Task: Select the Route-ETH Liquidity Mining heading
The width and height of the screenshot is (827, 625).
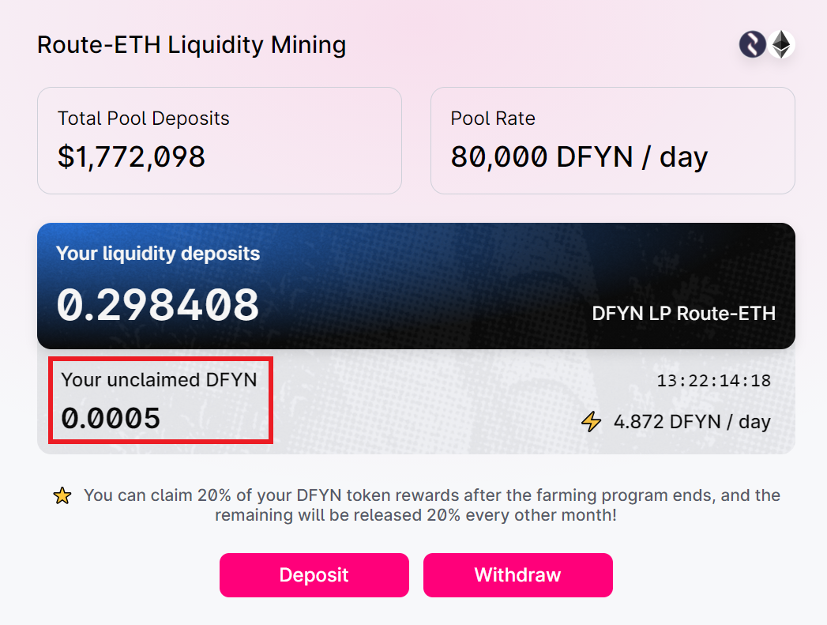Action: pos(192,45)
